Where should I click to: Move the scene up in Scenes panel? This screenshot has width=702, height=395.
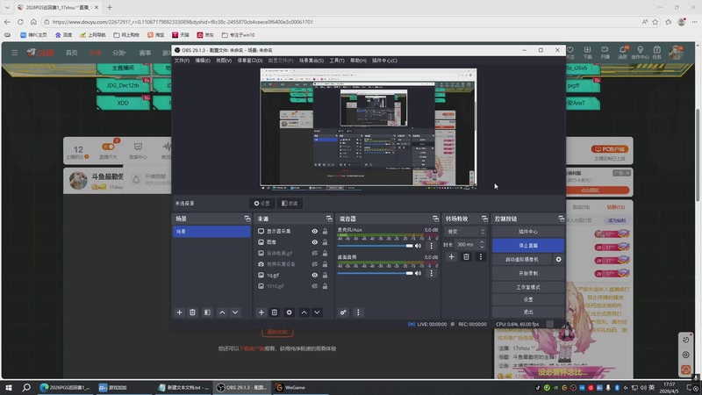point(222,312)
